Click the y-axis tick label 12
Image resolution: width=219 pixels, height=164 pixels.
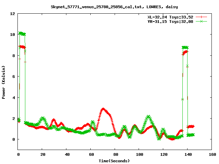tap(12, 14)
